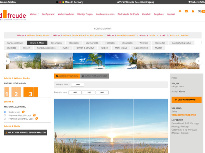Select Küche category tab
The image size is (205, 153).
tap(66, 48)
